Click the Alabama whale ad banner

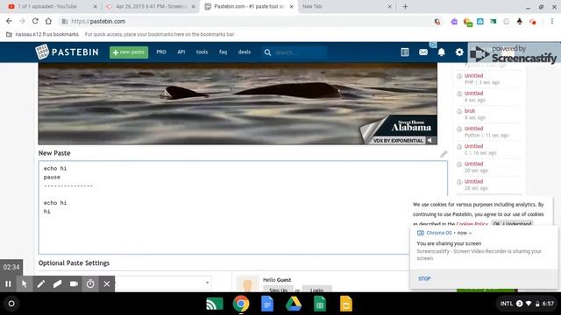[x=238, y=103]
